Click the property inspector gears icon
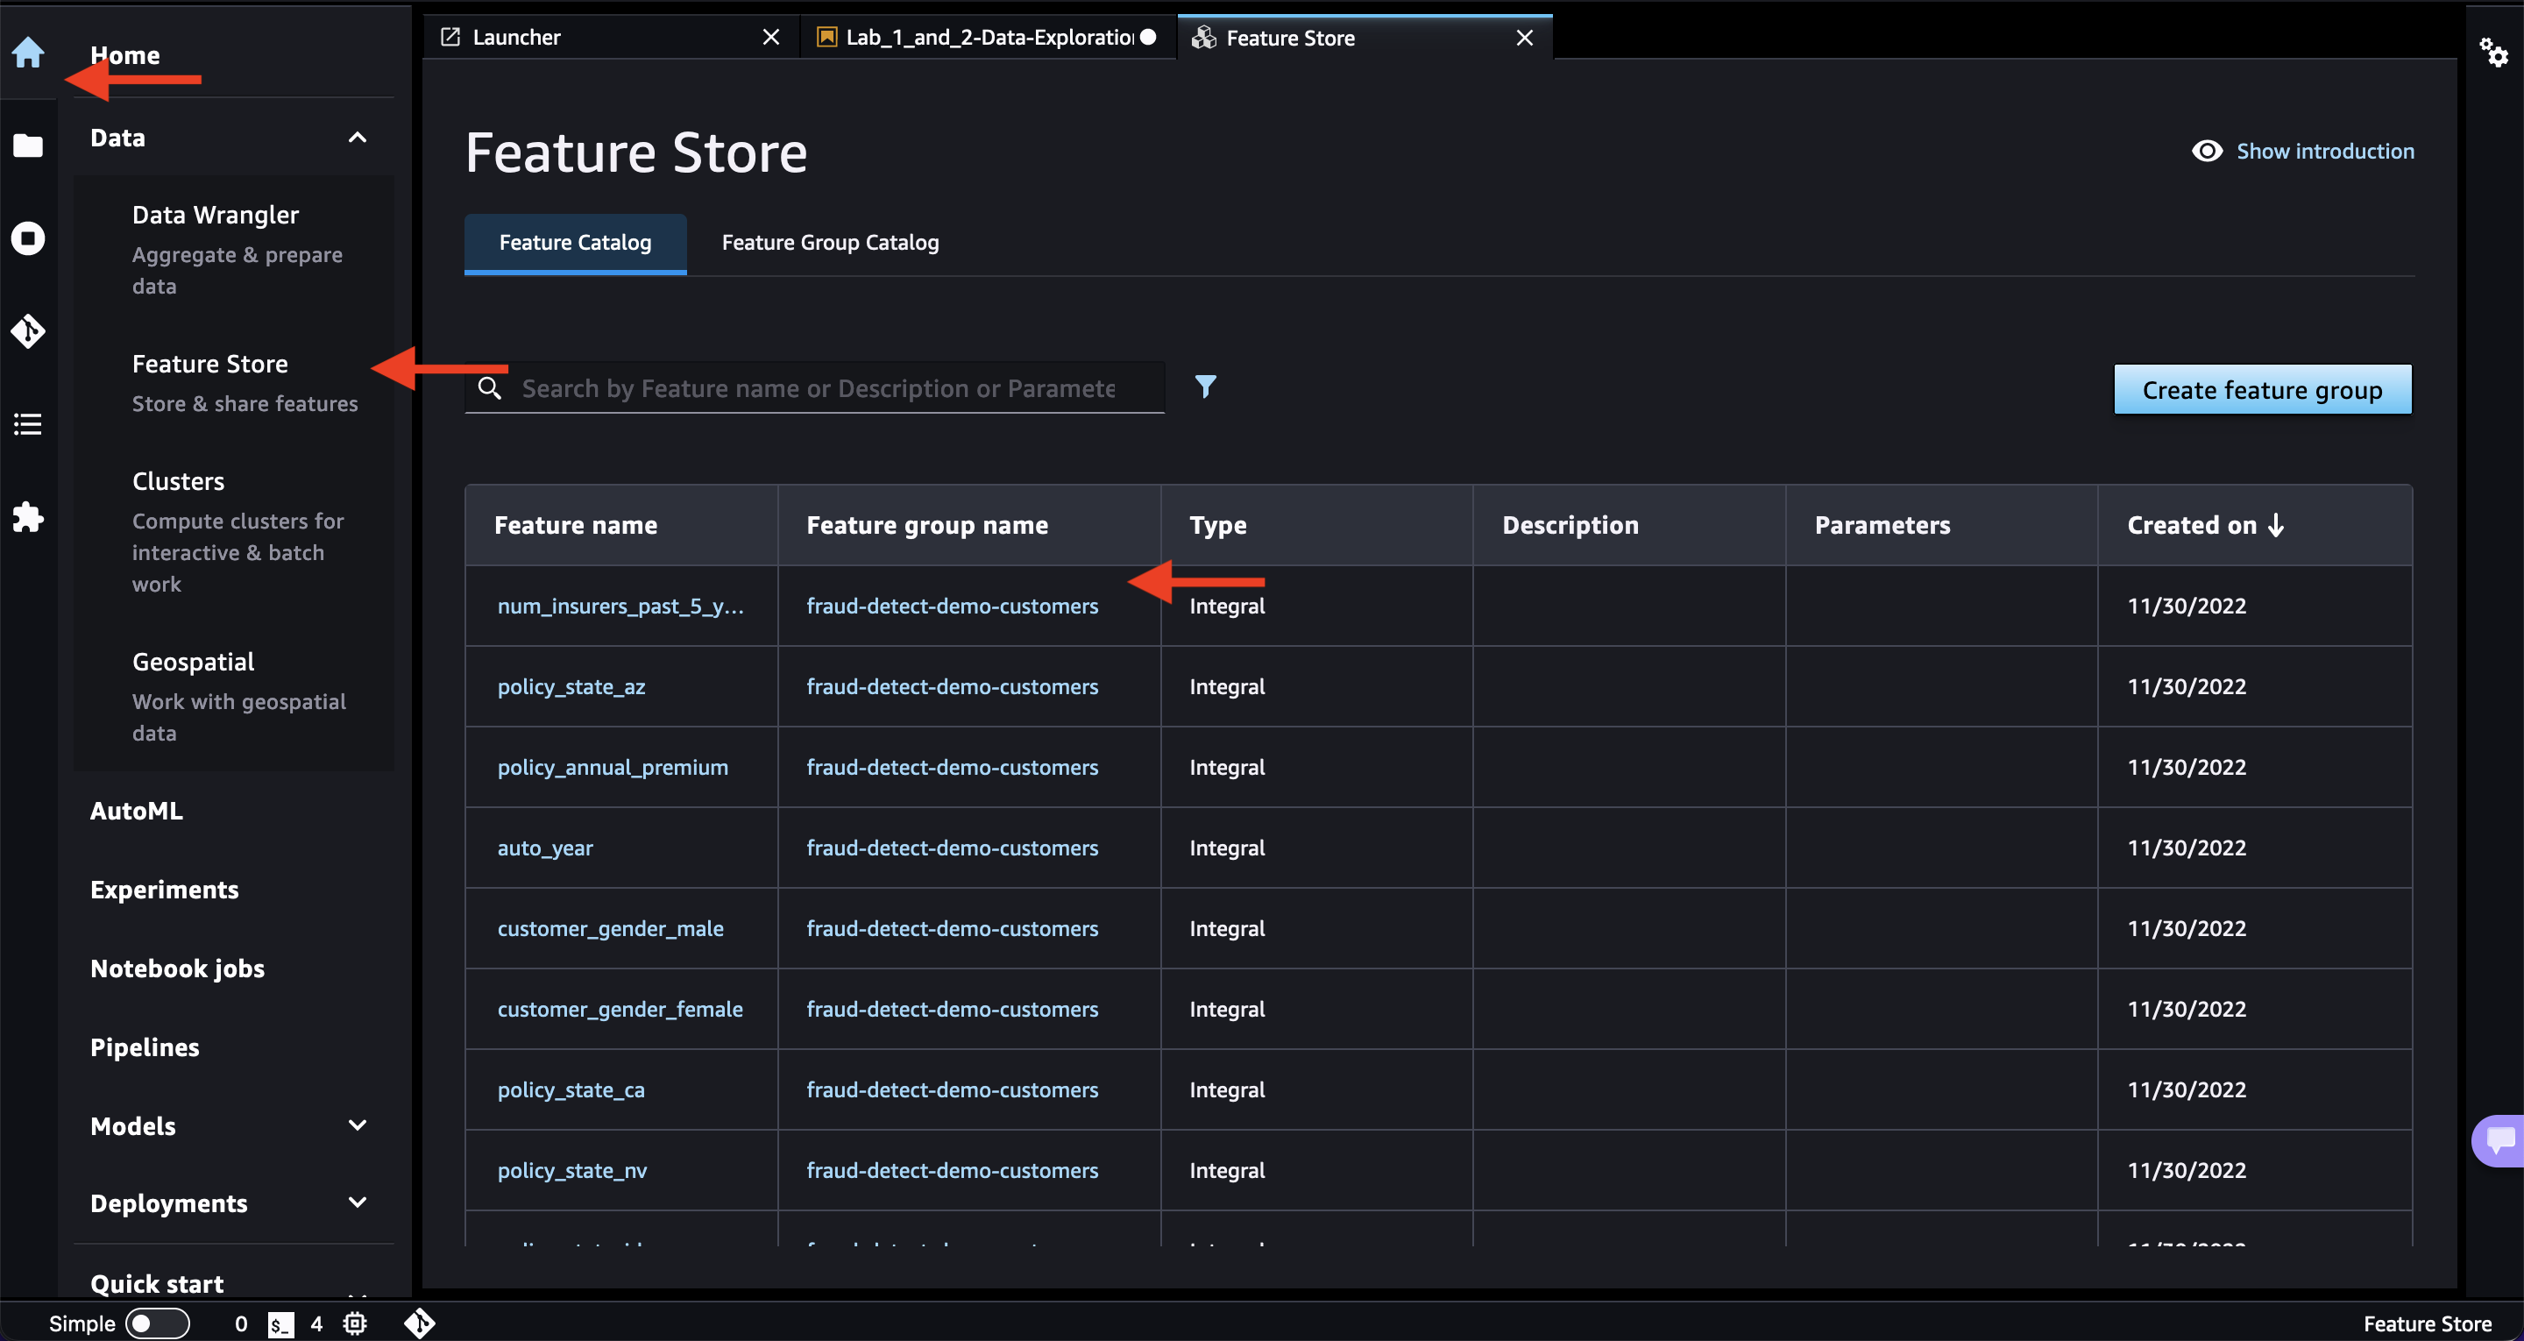Screen dimensions: 2524x1341 2493,52
